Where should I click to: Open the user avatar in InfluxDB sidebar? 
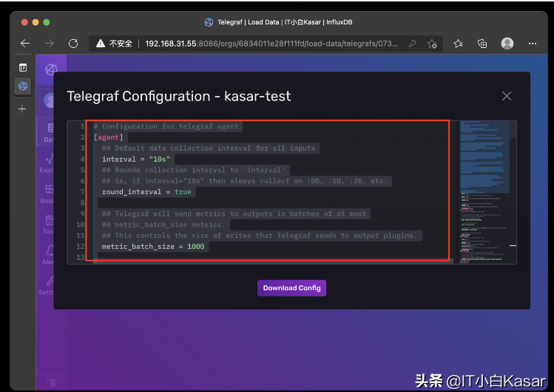tap(49, 100)
